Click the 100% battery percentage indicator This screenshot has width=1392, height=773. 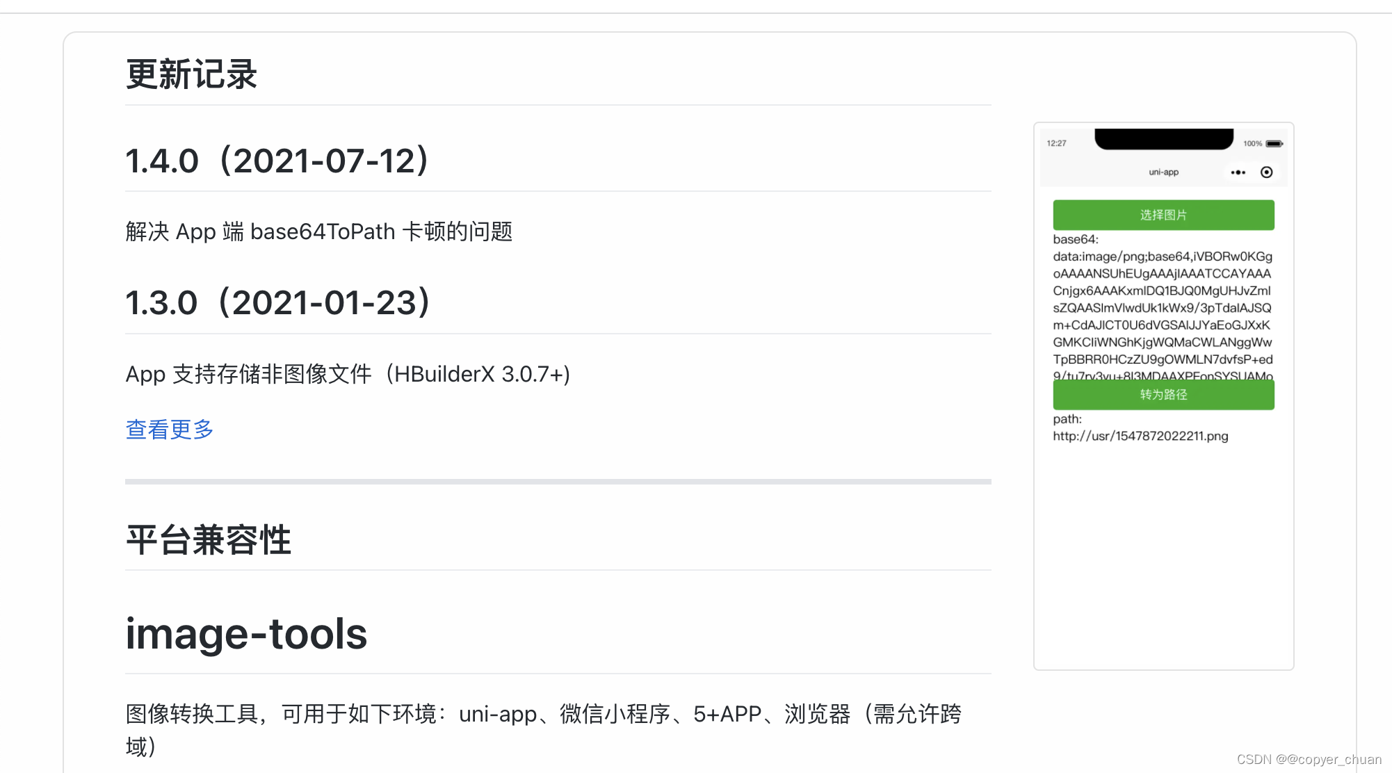[x=1254, y=143]
